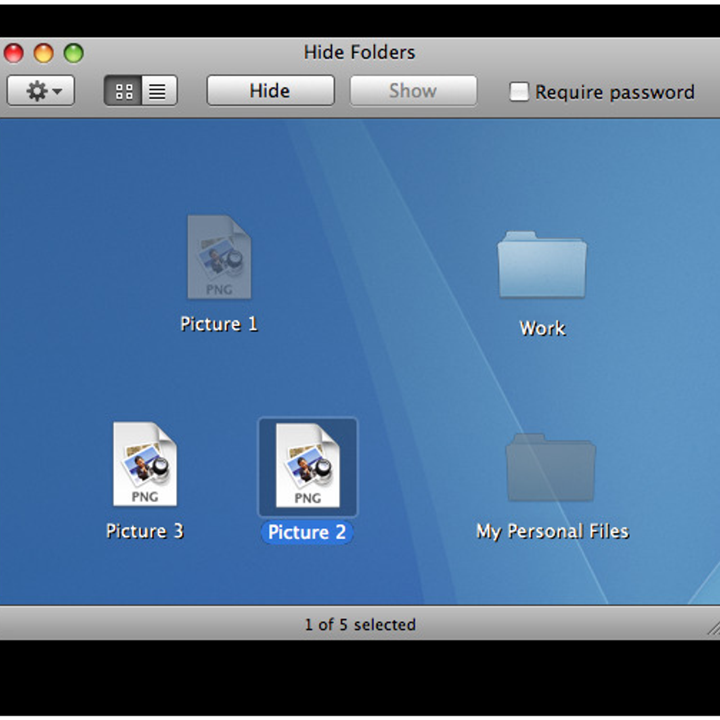Minimize the window with the yellow button
Image resolution: width=720 pixels, height=720 pixels.
pos(44,53)
